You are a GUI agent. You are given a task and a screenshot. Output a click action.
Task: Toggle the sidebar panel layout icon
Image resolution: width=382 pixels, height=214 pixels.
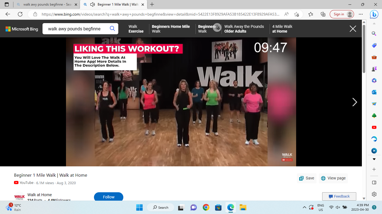click(374, 183)
